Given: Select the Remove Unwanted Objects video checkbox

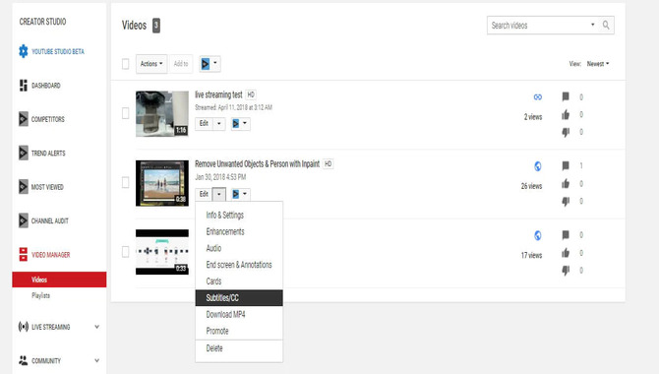Looking at the screenshot, I should pos(125,183).
